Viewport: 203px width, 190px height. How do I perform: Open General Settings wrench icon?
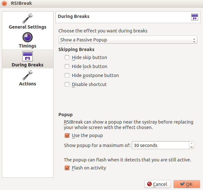[28, 18]
